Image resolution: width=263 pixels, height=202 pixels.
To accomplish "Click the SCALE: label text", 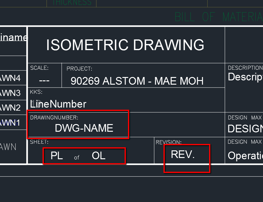I will 39,68.
